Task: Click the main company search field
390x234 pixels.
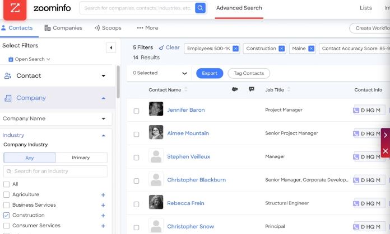Action: pyautogui.click(x=137, y=8)
